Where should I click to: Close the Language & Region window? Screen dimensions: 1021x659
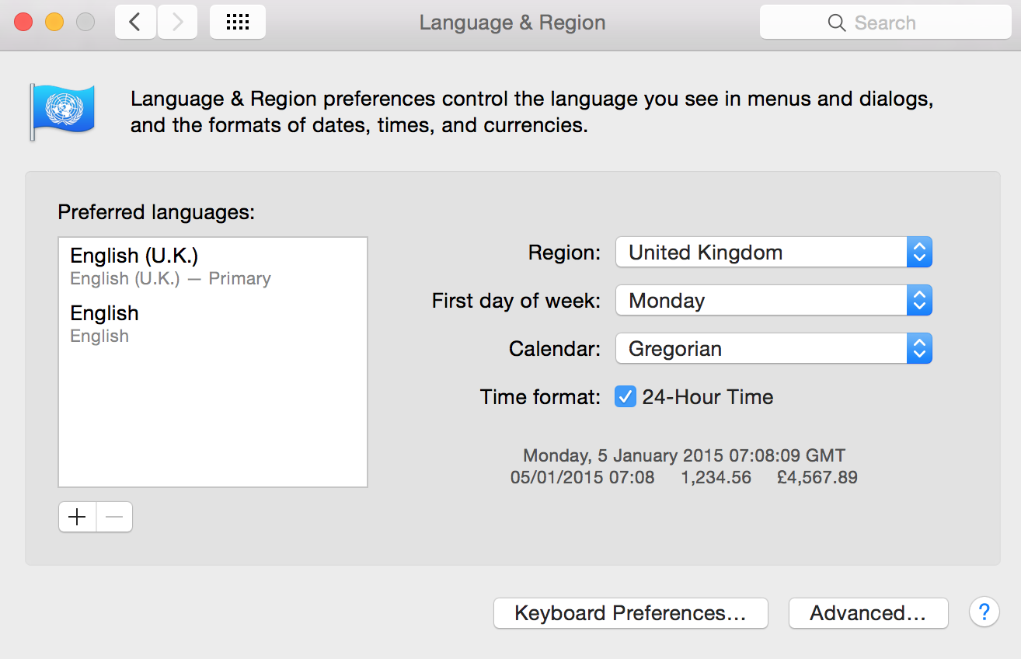coord(23,23)
